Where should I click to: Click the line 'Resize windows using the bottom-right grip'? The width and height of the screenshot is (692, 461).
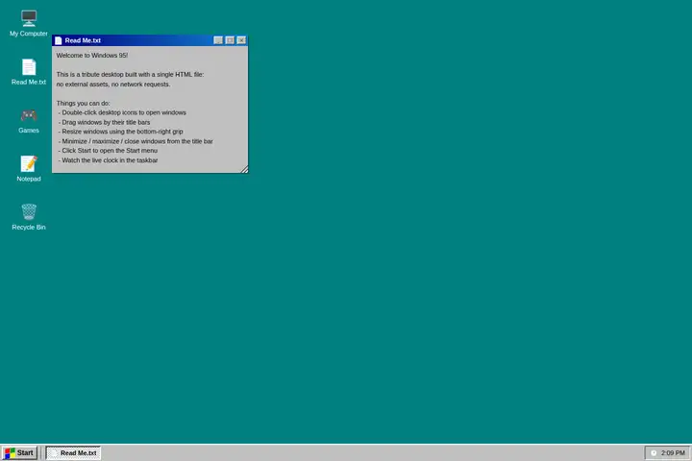point(121,132)
